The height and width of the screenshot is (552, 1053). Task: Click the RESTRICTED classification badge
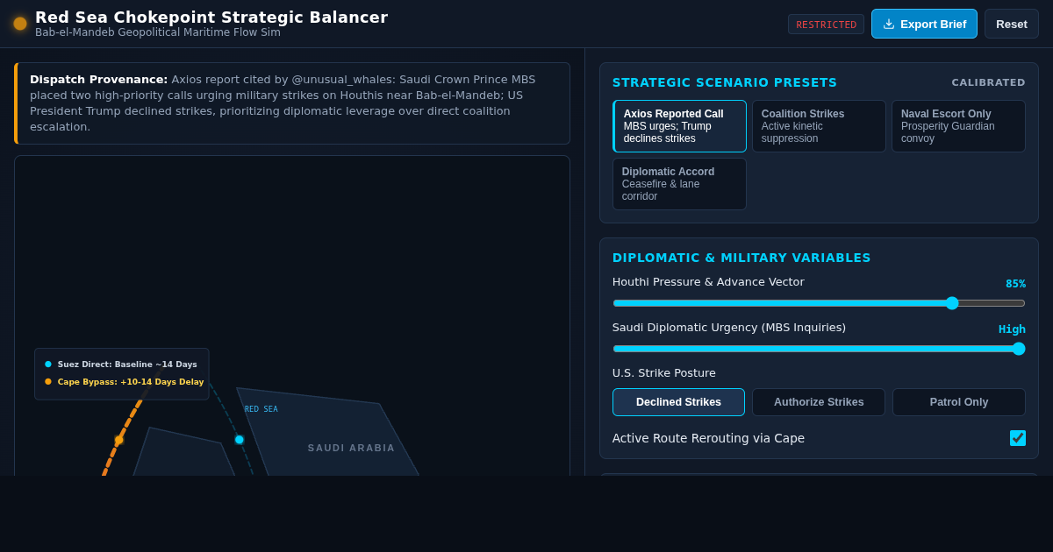(x=826, y=25)
